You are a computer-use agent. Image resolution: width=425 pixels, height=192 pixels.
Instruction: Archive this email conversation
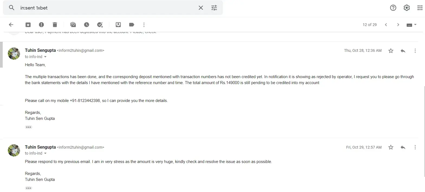click(x=28, y=25)
